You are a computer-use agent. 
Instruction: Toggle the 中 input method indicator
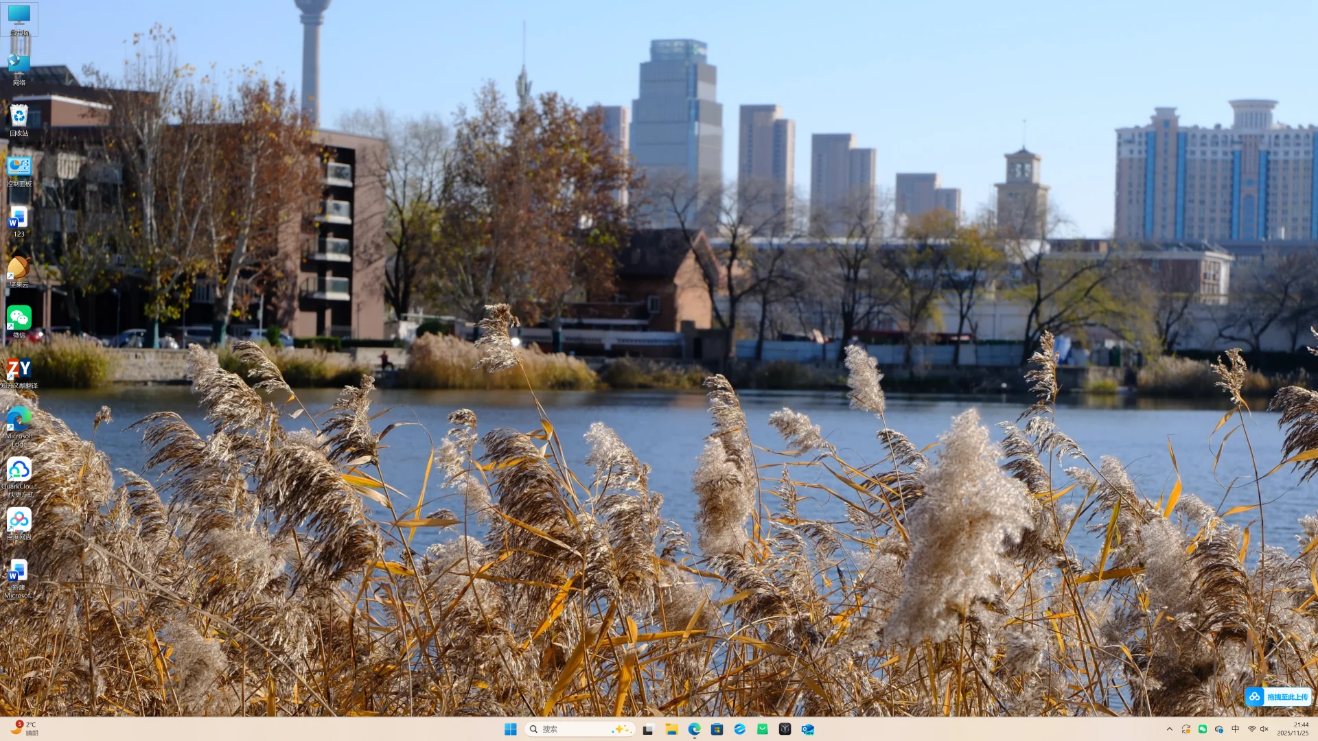click(1236, 729)
